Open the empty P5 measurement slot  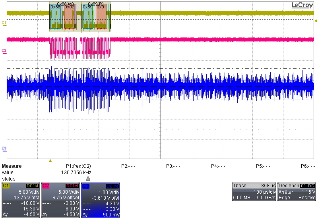click(x=263, y=166)
